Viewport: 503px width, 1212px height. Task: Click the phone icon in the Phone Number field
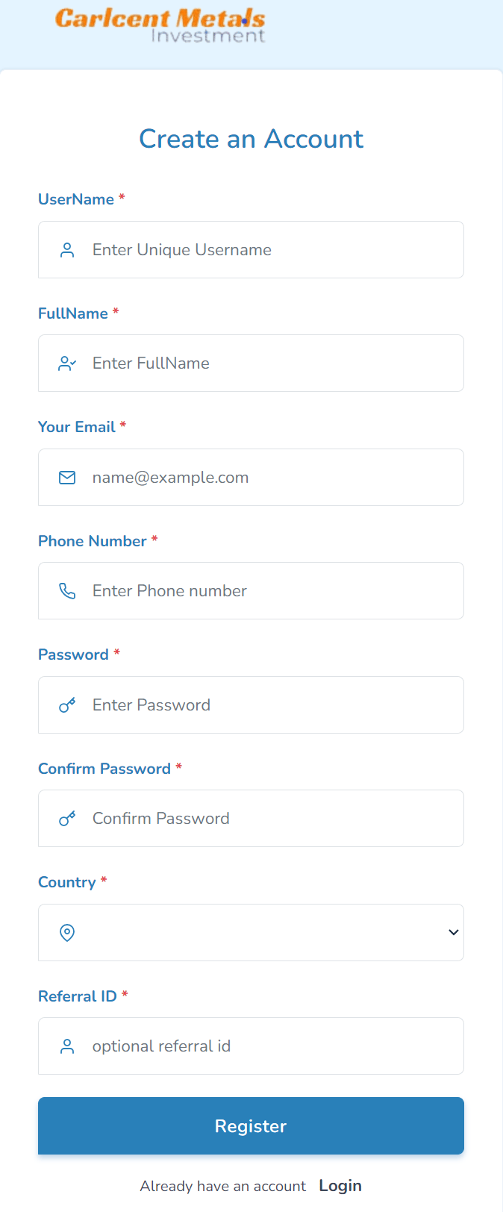[67, 591]
